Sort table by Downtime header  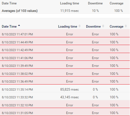(93, 27)
